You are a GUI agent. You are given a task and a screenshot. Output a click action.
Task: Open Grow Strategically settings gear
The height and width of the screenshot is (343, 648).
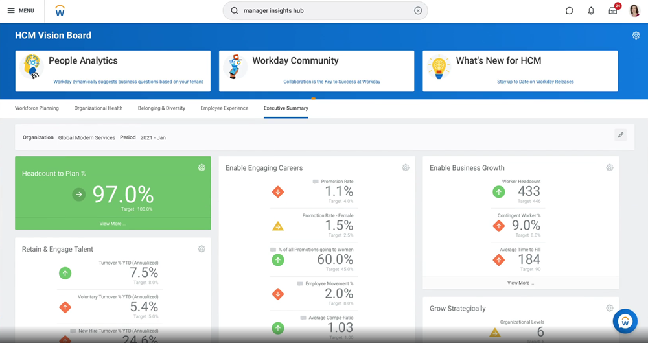coord(610,308)
